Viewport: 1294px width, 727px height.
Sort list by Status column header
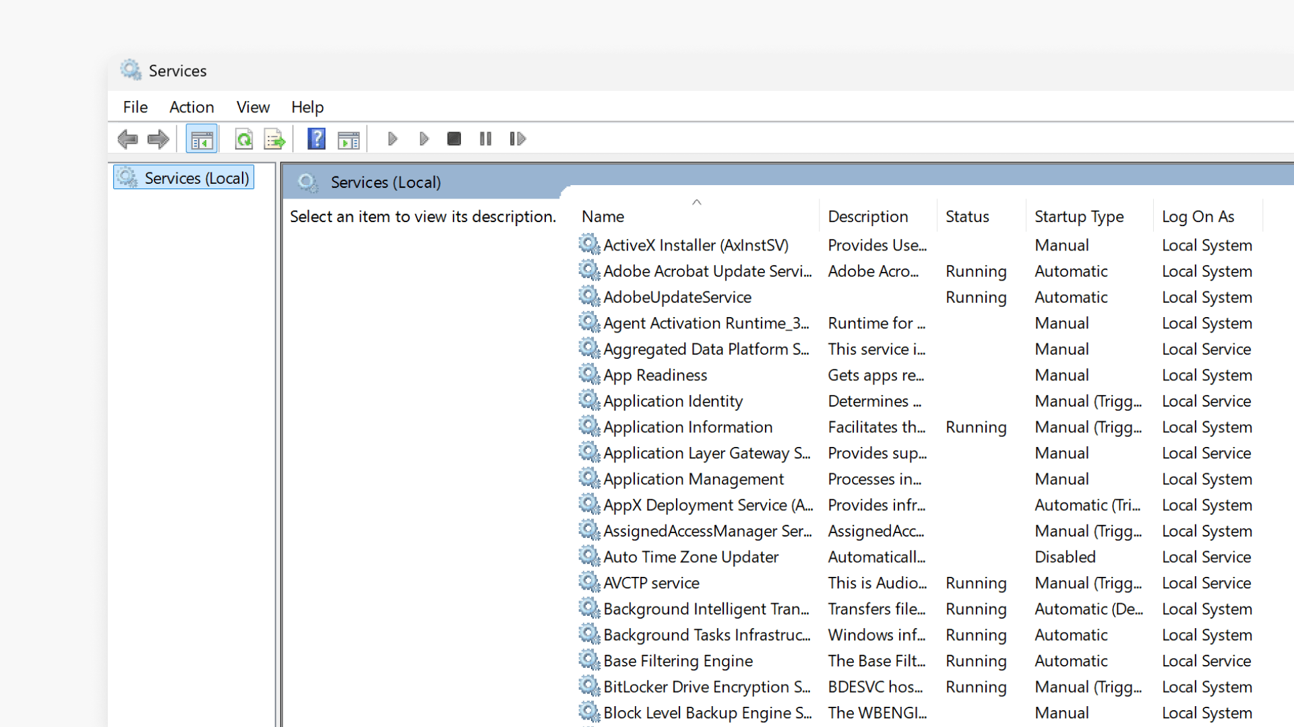click(967, 217)
